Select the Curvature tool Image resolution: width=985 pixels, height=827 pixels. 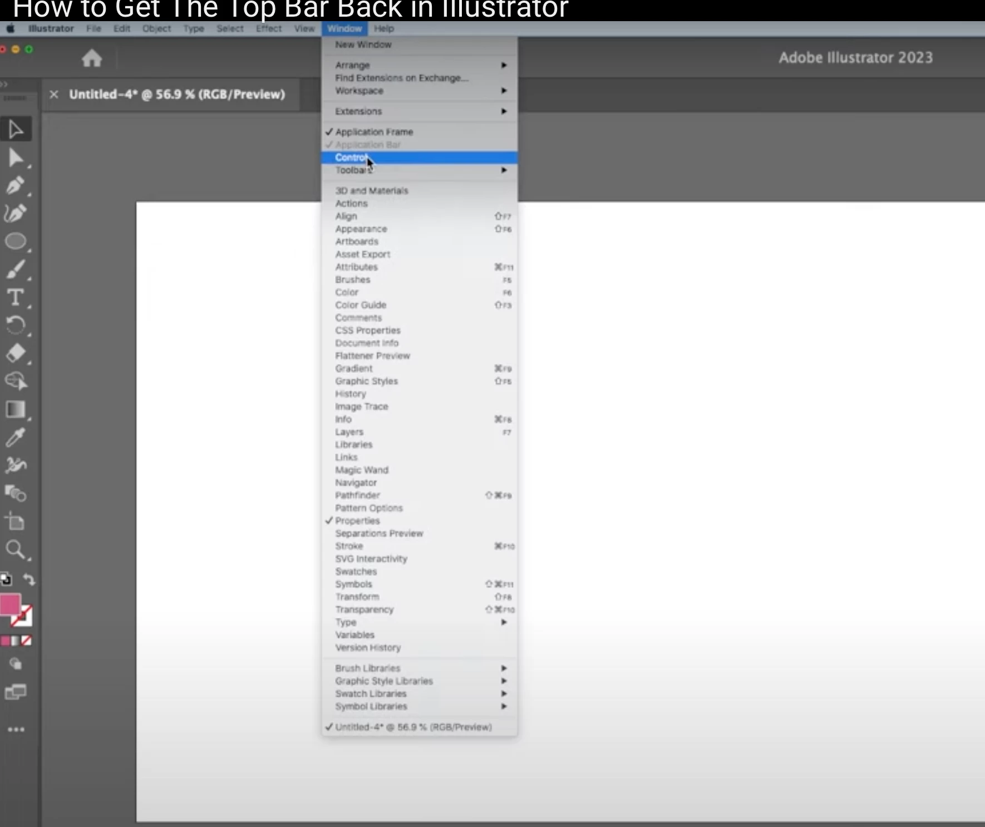tap(16, 213)
